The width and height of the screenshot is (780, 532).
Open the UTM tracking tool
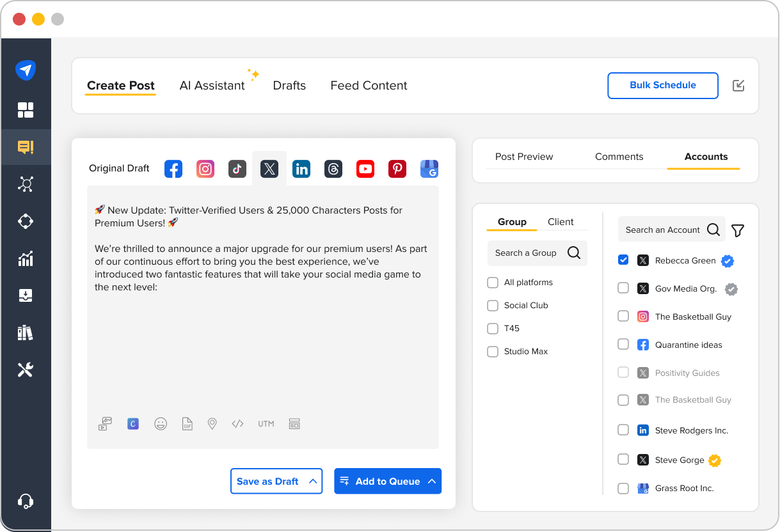pyautogui.click(x=266, y=423)
